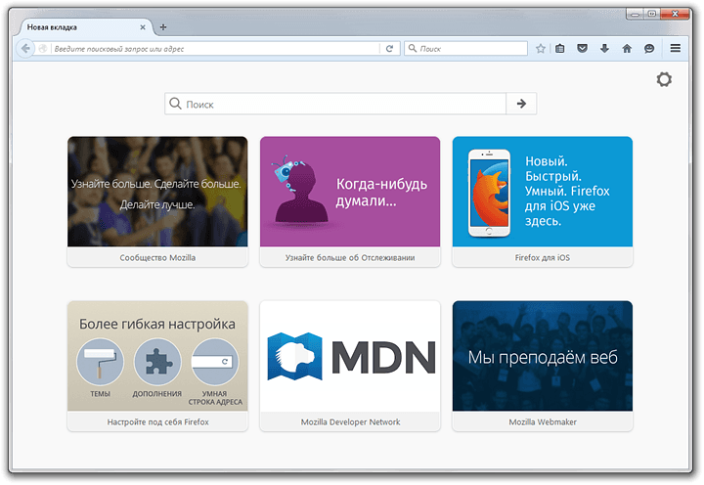The image size is (704, 485).
Task: Minimize the Firefox window
Action: coord(635,14)
